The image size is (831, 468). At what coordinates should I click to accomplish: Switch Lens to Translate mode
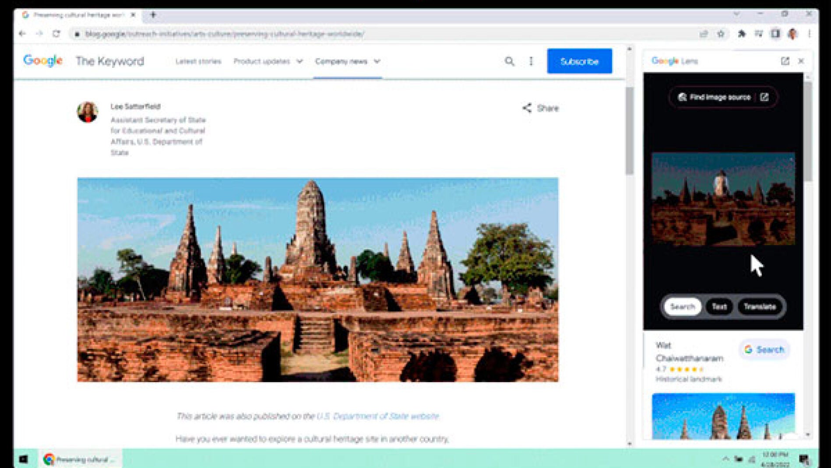[x=760, y=306]
